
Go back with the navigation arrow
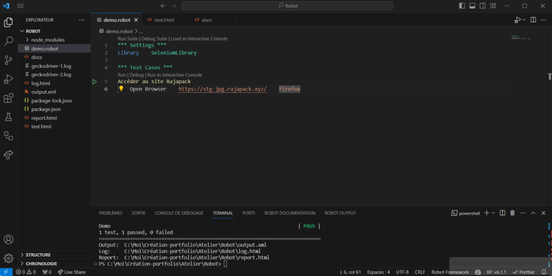(x=163, y=5)
